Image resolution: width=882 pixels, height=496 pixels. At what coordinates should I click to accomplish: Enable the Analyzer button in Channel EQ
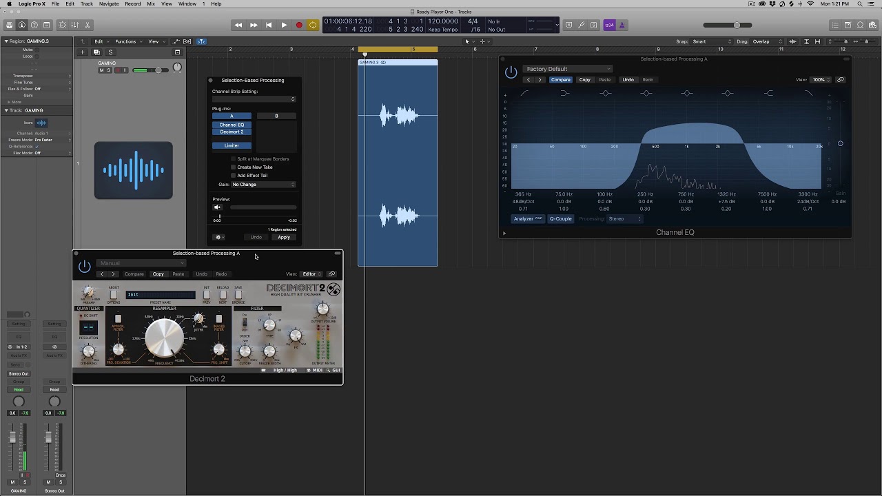click(528, 219)
